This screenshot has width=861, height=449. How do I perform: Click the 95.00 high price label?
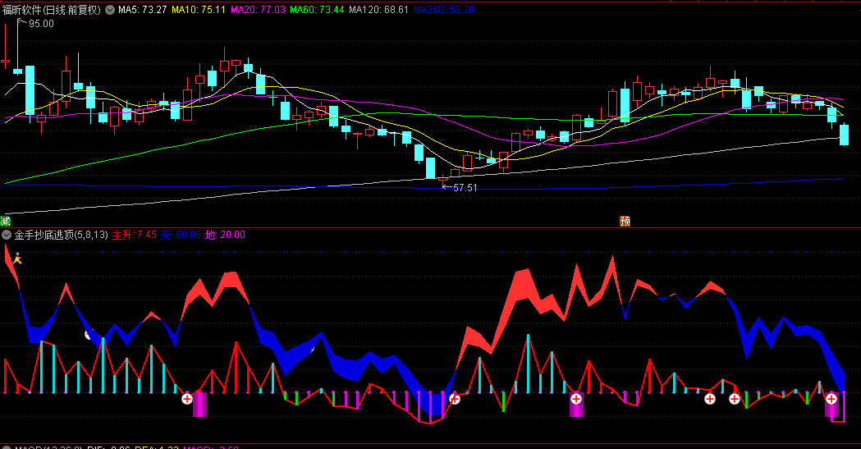(41, 24)
